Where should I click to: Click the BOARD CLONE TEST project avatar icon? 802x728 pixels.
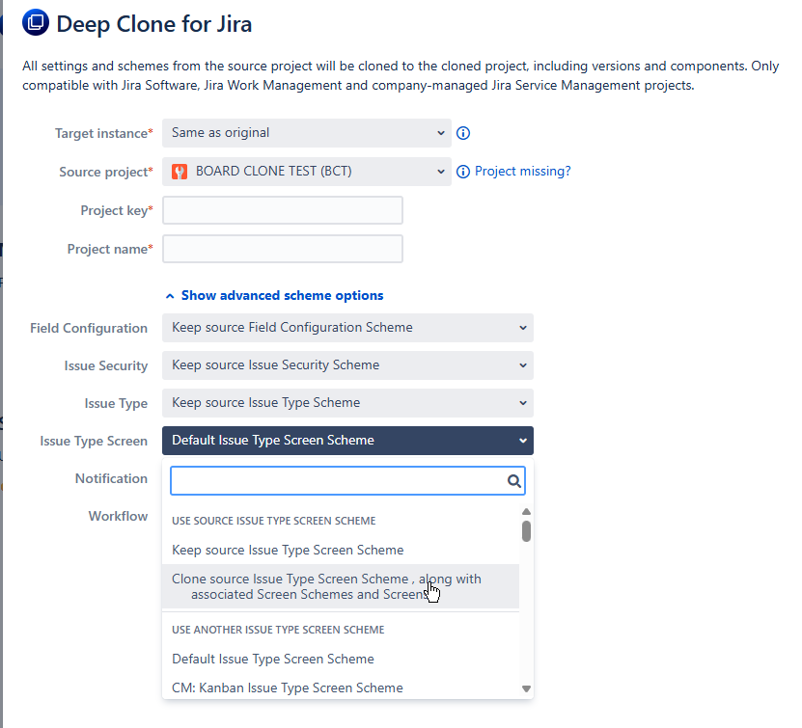pyautogui.click(x=180, y=172)
